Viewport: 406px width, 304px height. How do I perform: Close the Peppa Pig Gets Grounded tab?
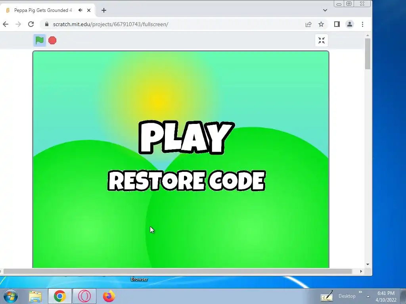tap(89, 10)
